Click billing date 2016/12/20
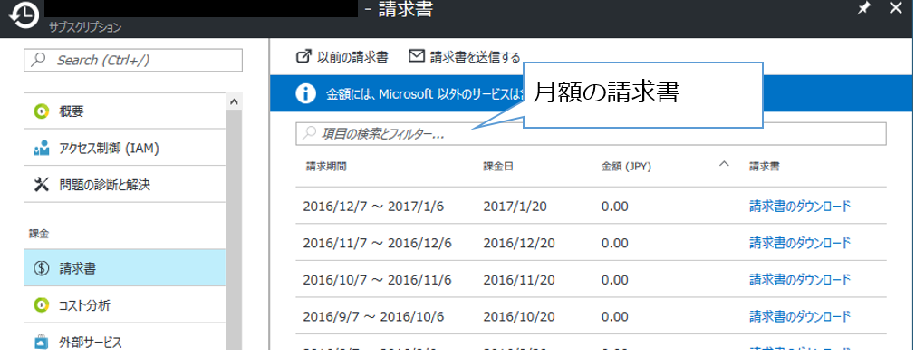Viewport: 915px width, 357px height. tap(519, 243)
